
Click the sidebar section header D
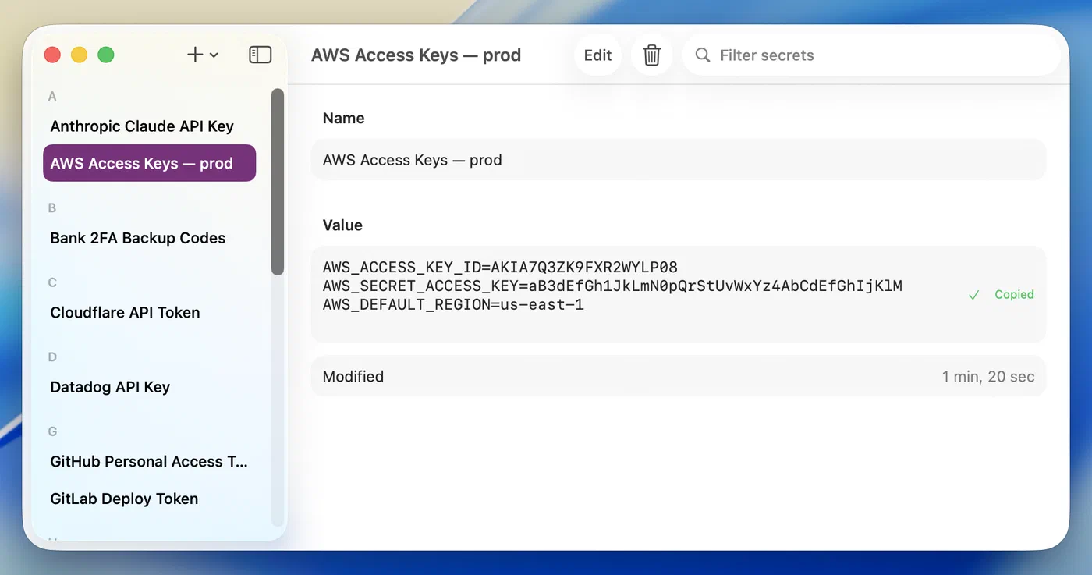pyautogui.click(x=52, y=357)
